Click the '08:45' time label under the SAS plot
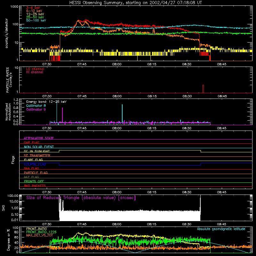256x256 pixels. pyautogui.click(x=221, y=224)
